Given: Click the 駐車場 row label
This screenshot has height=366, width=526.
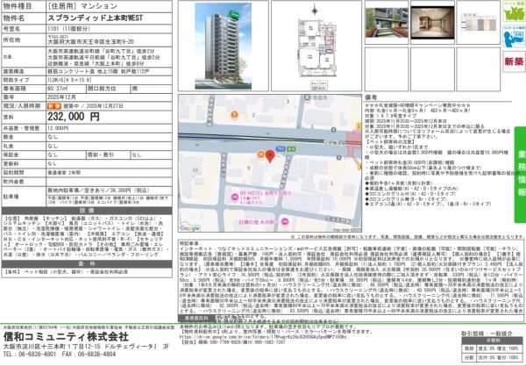Looking at the screenshot, I should 11,196.
